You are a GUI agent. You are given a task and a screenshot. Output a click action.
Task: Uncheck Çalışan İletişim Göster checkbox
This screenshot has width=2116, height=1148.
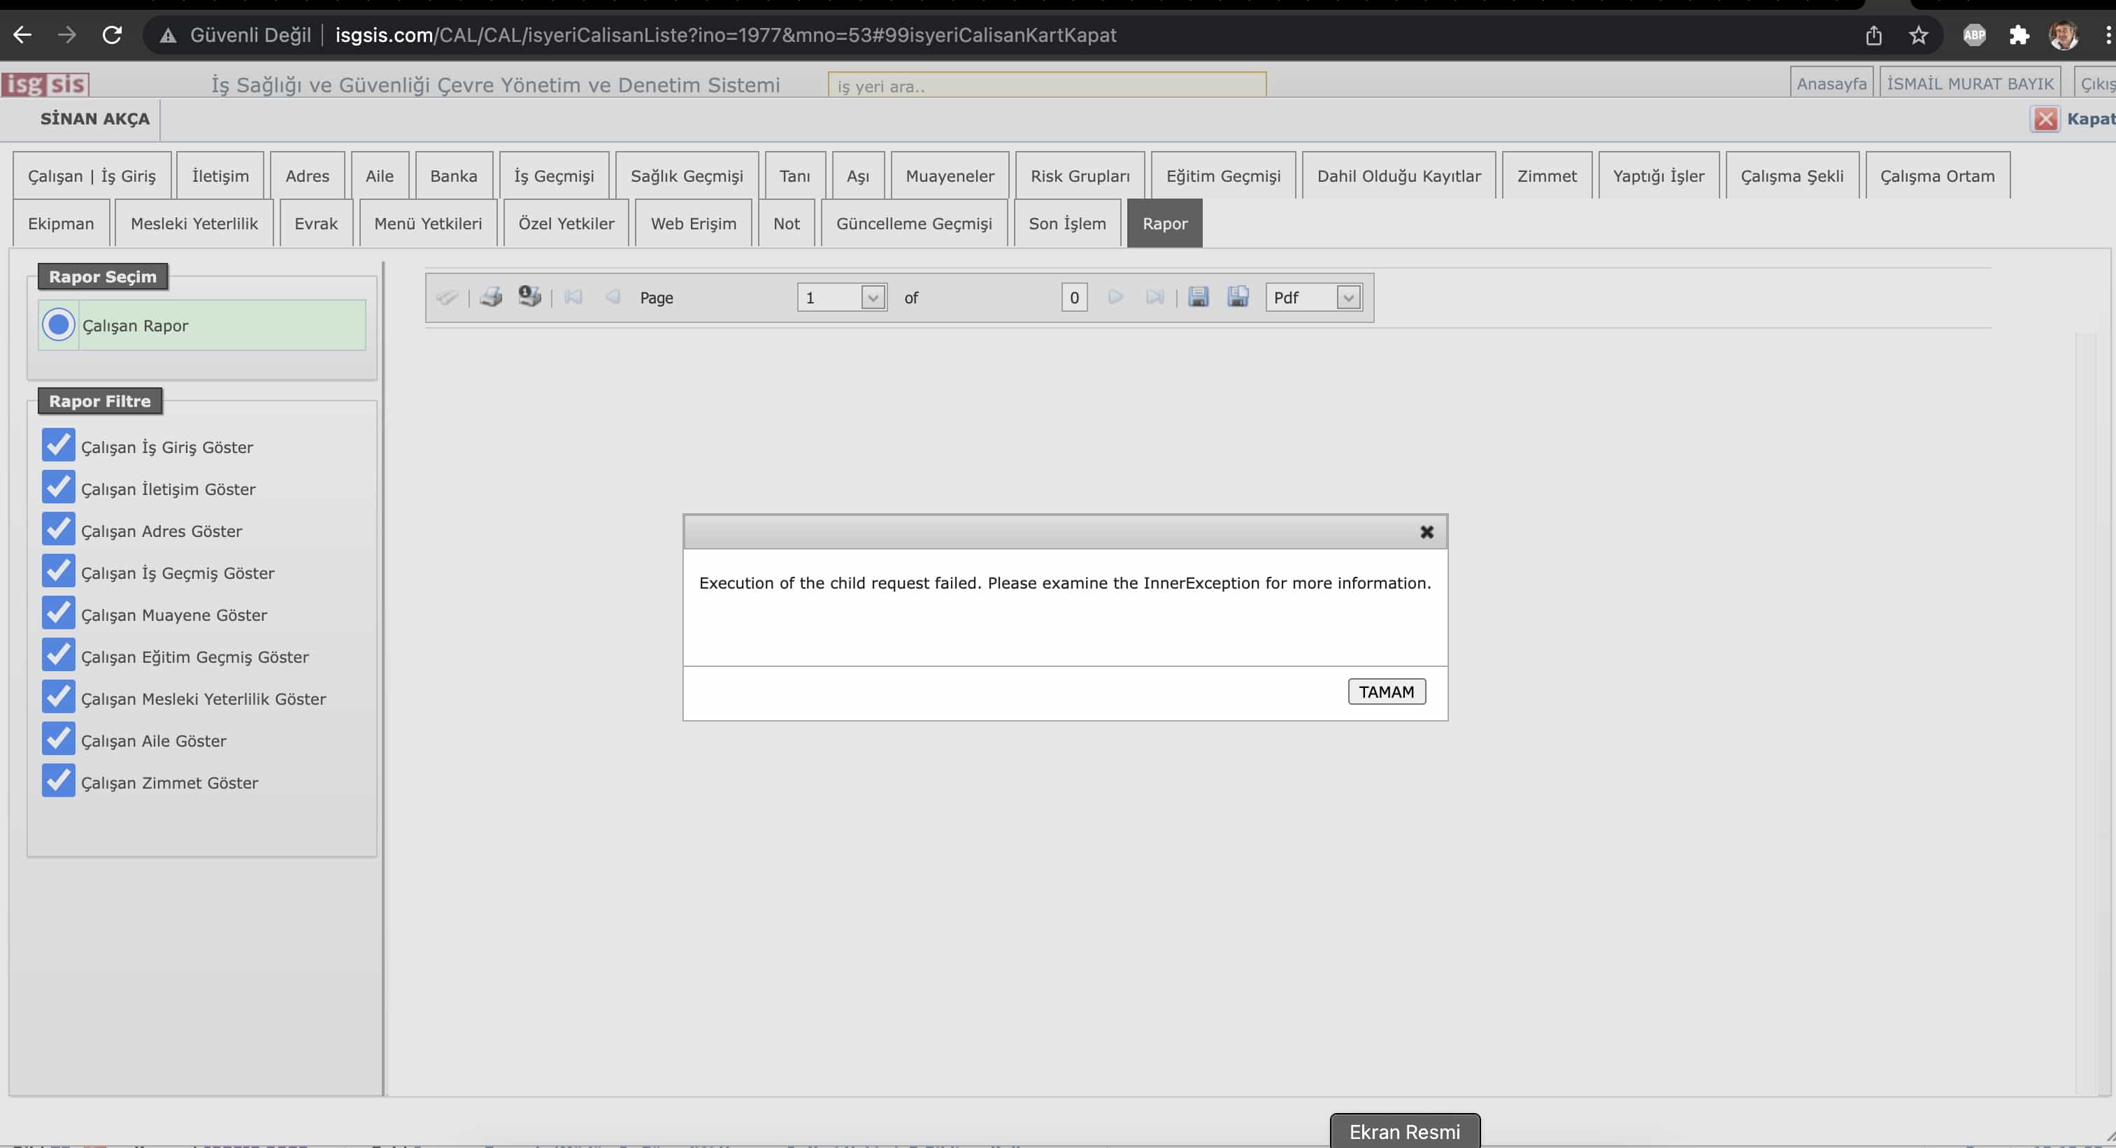coord(58,488)
